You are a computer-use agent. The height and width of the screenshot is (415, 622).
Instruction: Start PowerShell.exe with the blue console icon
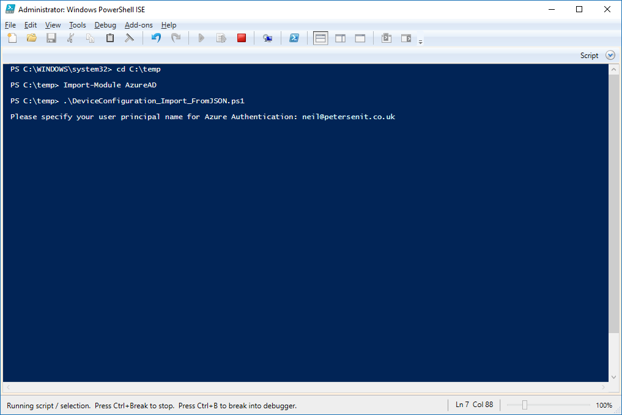click(x=294, y=38)
